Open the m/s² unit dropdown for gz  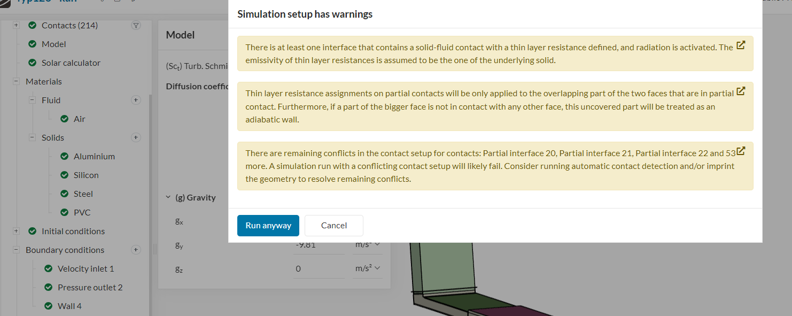click(367, 268)
